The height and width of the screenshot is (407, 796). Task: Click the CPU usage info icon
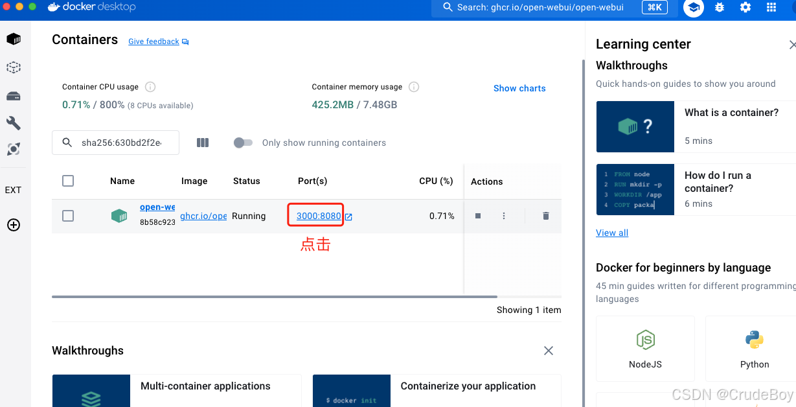click(150, 87)
